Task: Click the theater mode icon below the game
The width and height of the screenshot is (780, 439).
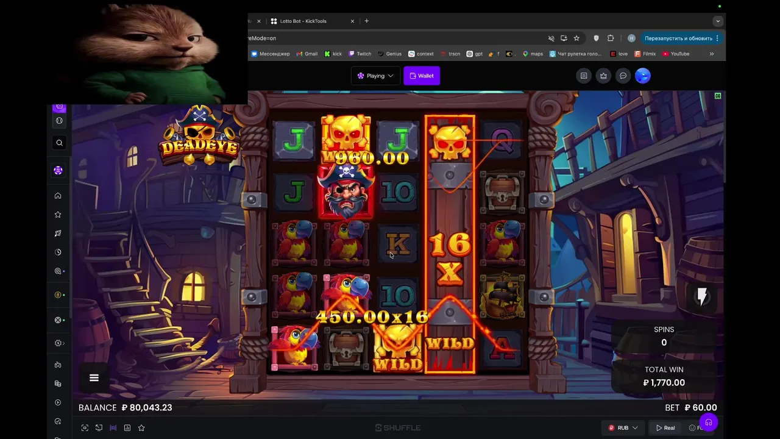Action: click(99, 428)
